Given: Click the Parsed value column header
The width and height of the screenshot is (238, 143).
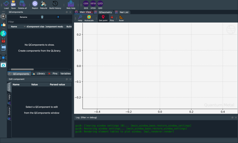Looking at the screenshot, I should (60, 84).
